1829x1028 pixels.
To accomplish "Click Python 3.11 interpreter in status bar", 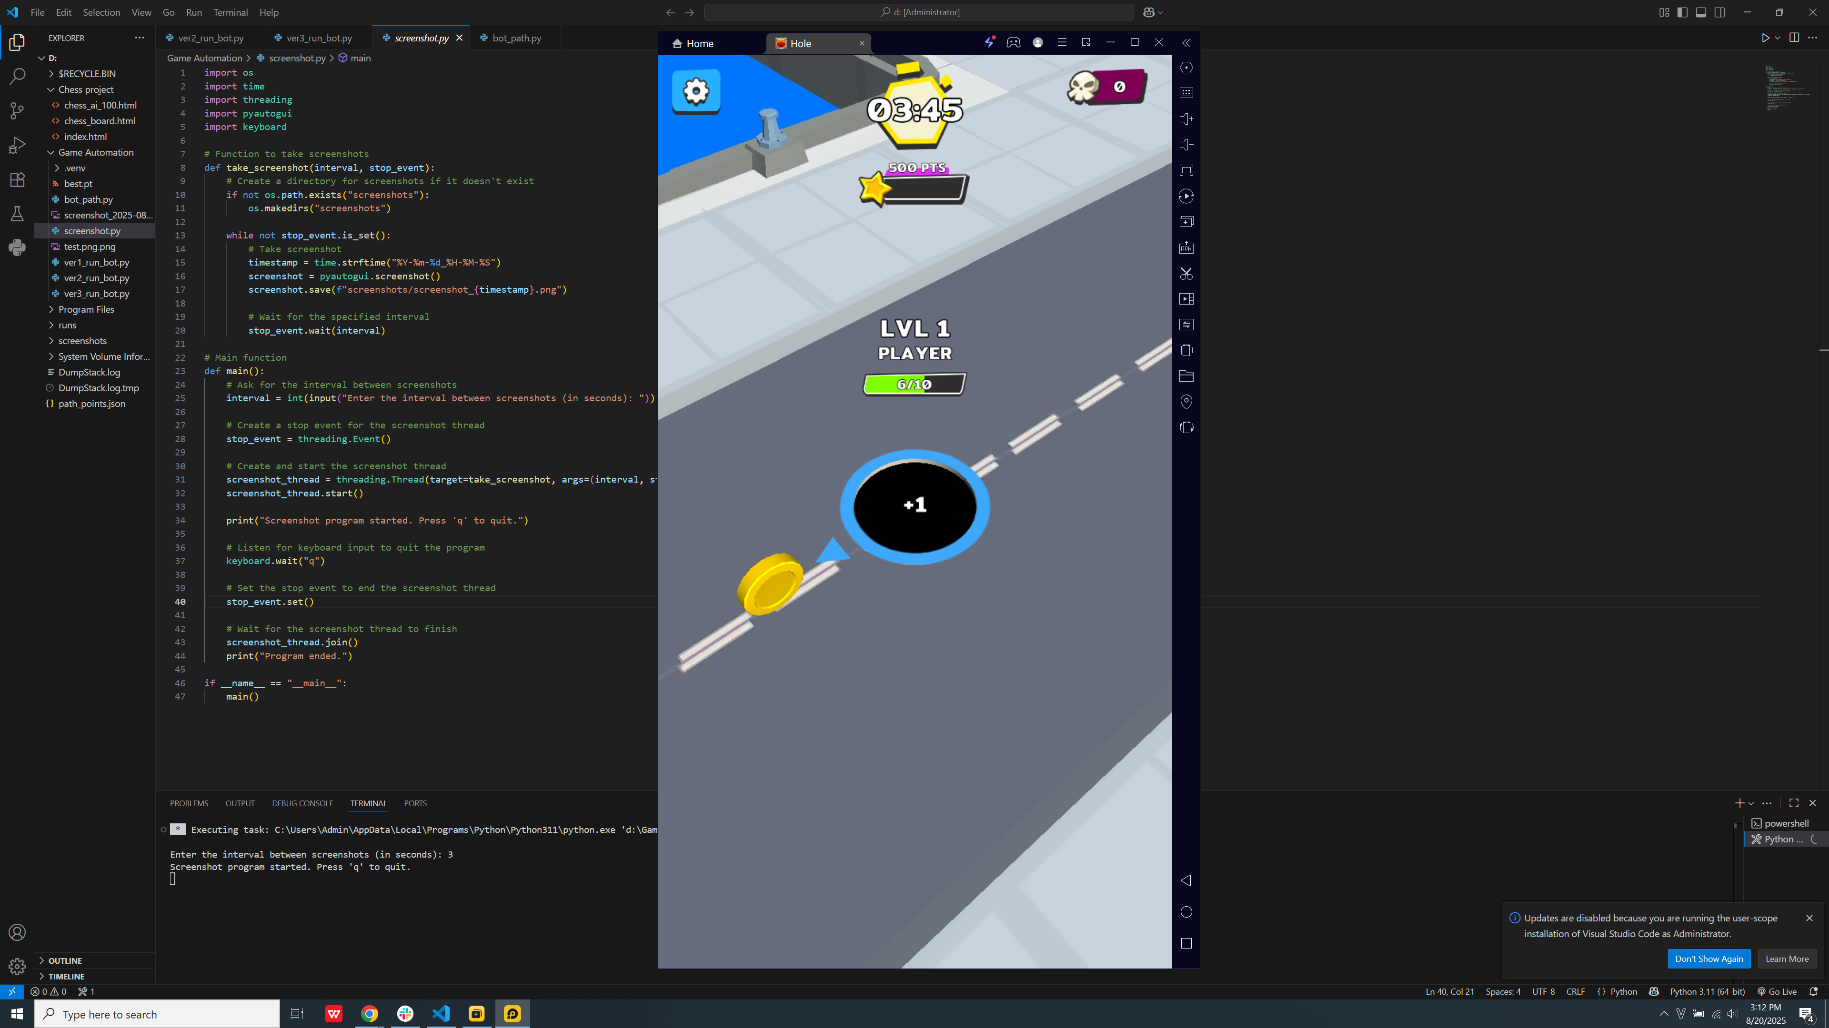I will (x=1707, y=992).
